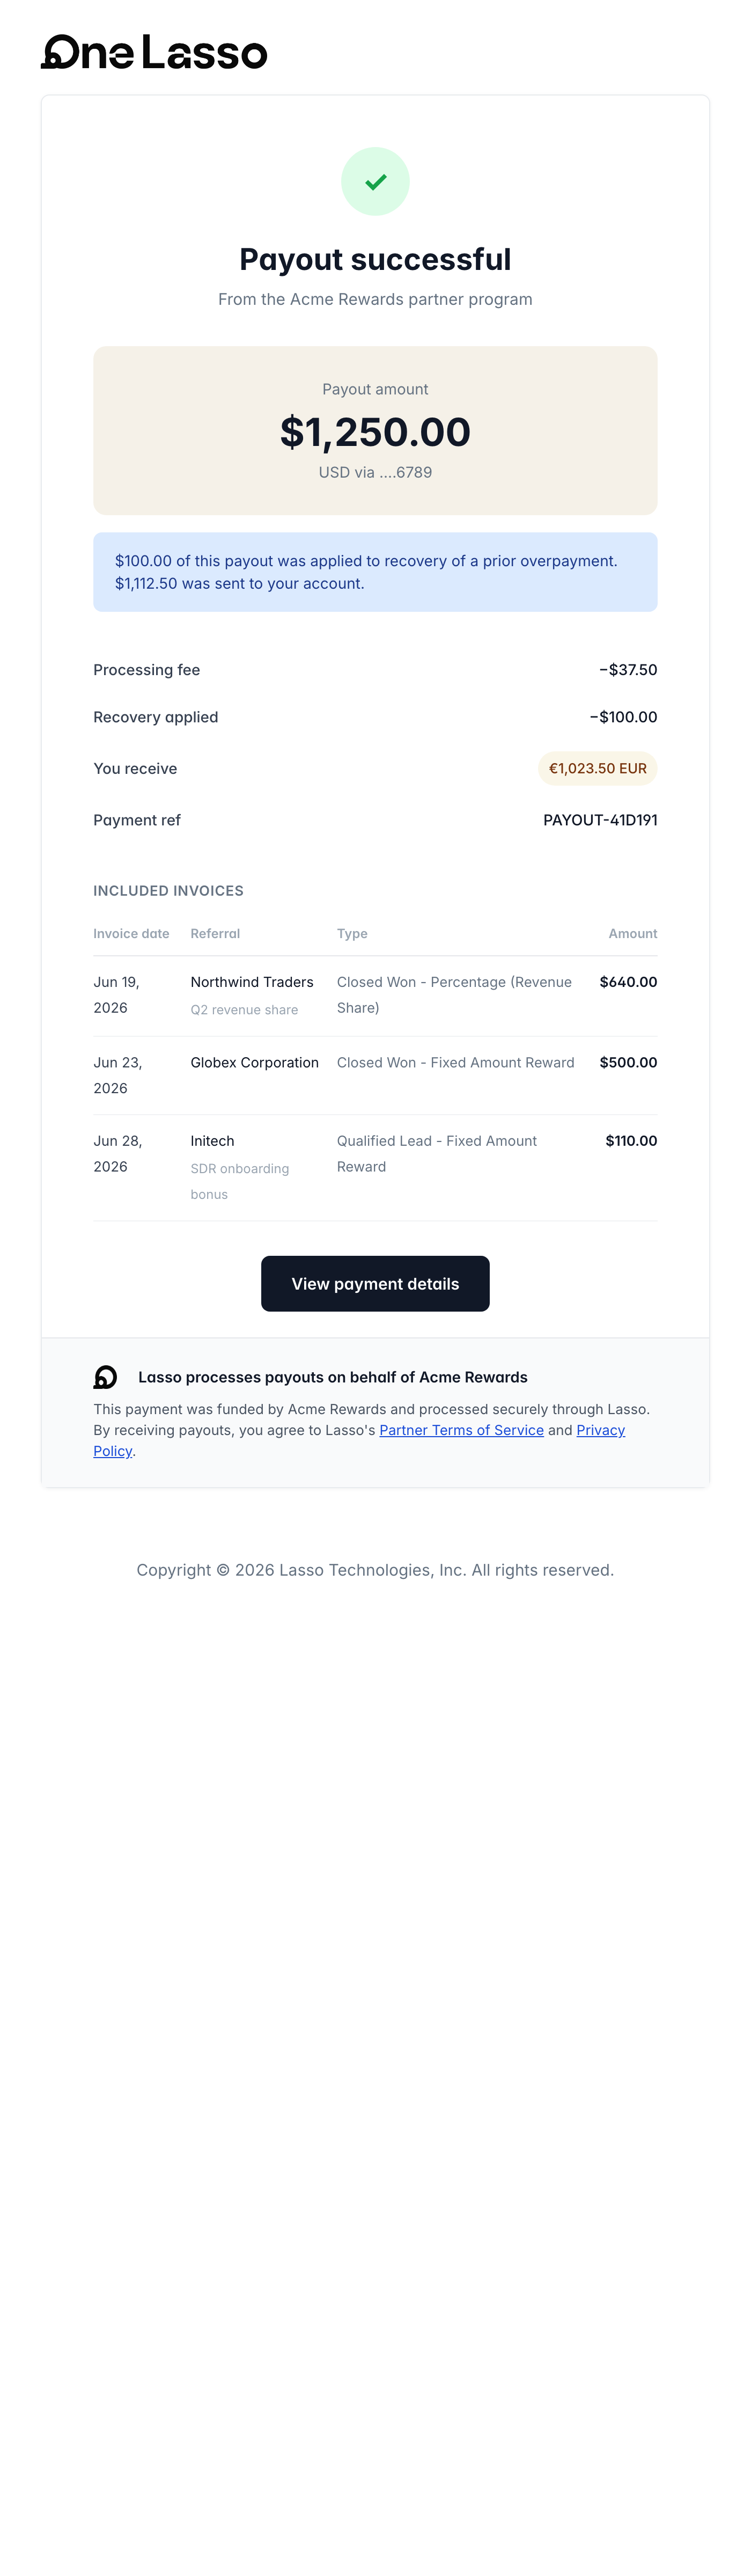Click the One Lasso logo header
This screenshot has height=2576, width=751.
154,52
